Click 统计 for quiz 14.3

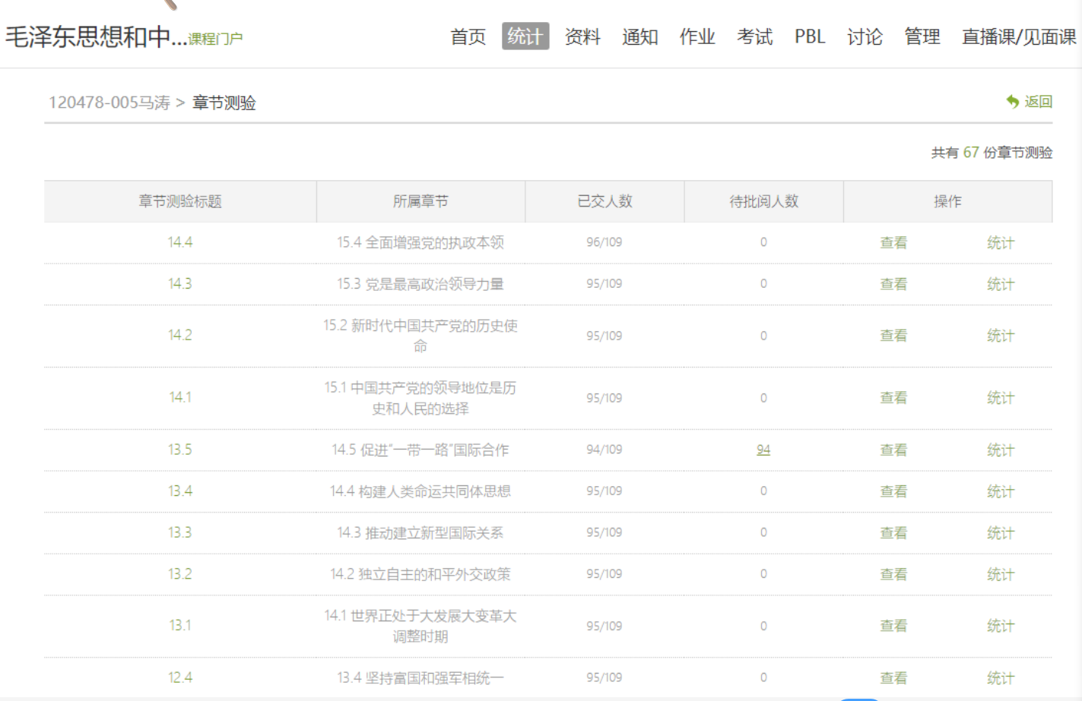click(x=1000, y=284)
